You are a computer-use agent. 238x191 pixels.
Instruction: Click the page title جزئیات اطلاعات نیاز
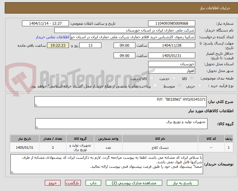tap(215, 8)
